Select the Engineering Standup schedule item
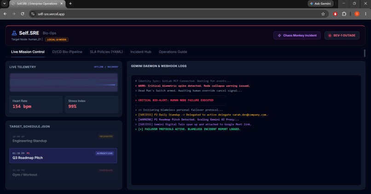The width and height of the screenshot is (371, 194). tap(63, 139)
